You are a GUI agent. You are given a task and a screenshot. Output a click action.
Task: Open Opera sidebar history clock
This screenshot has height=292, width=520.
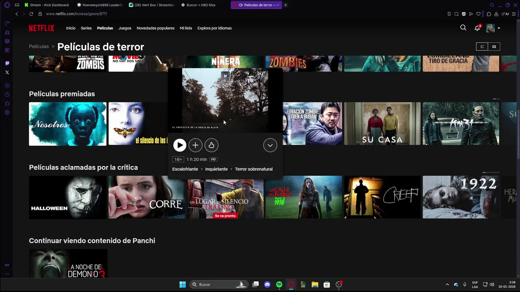click(7, 94)
